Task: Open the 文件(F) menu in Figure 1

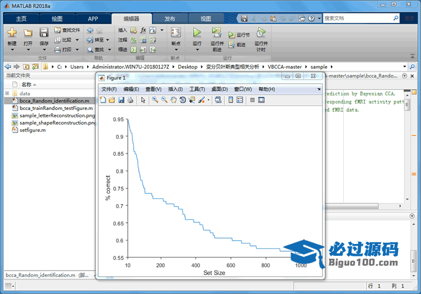Action: [x=109, y=89]
